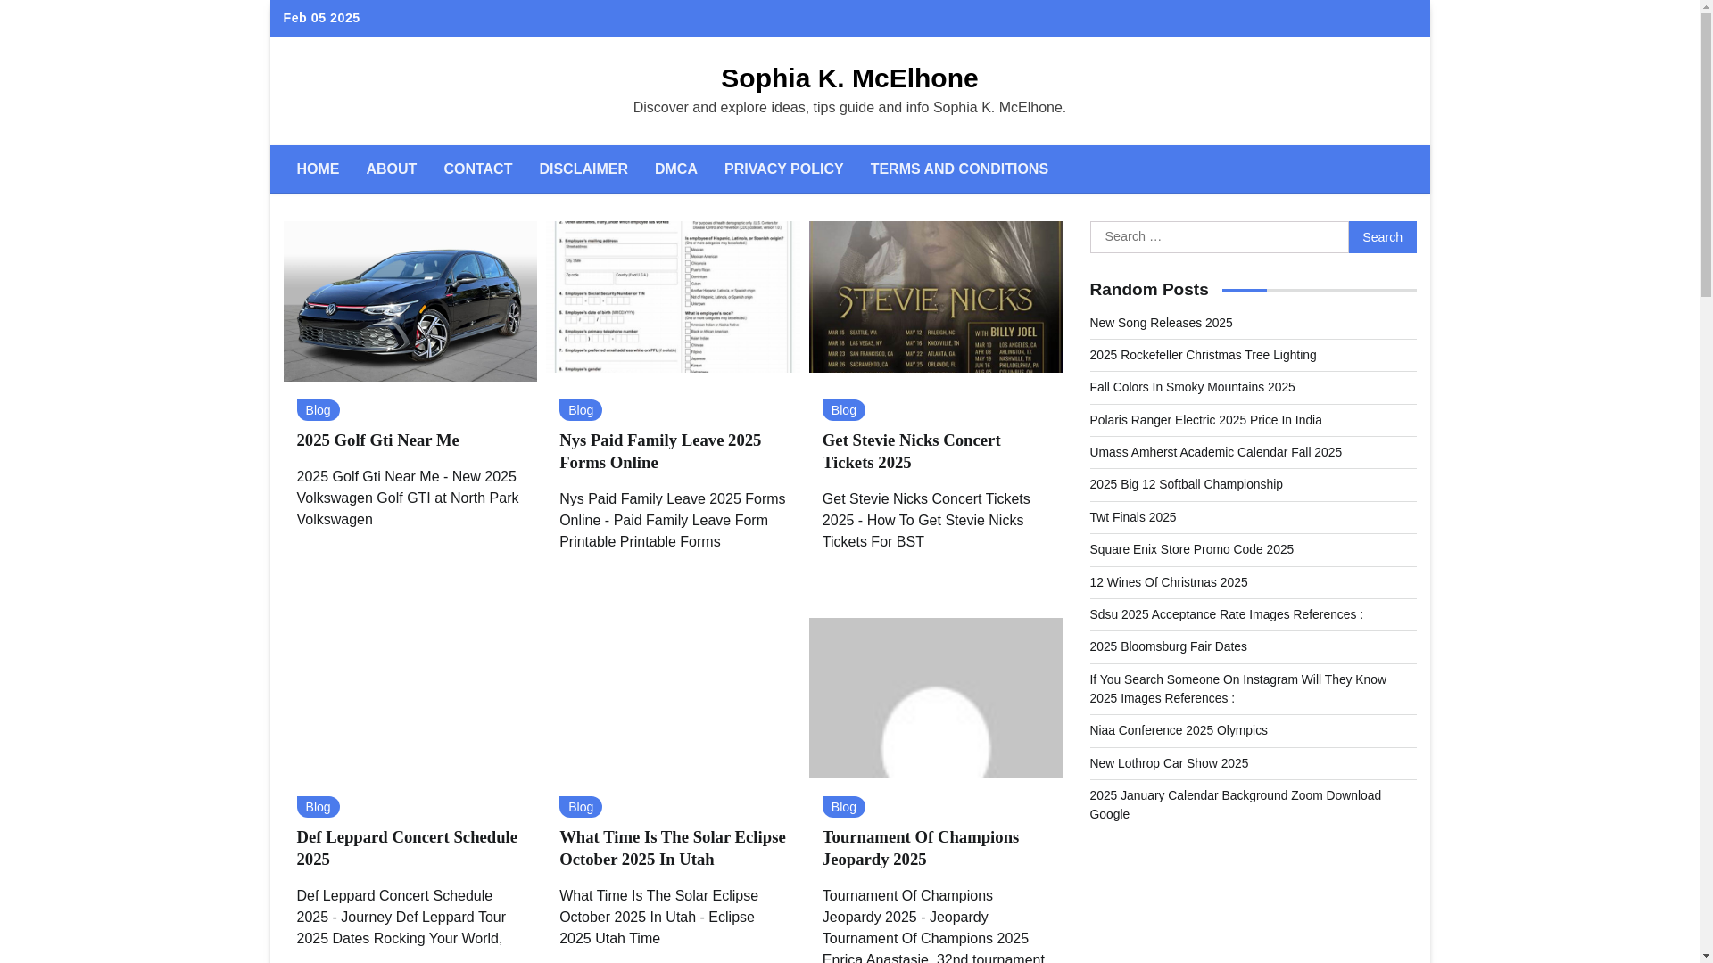Open the grey avatar placeholder thumbnail
The width and height of the screenshot is (1713, 963).
coord(936,698)
